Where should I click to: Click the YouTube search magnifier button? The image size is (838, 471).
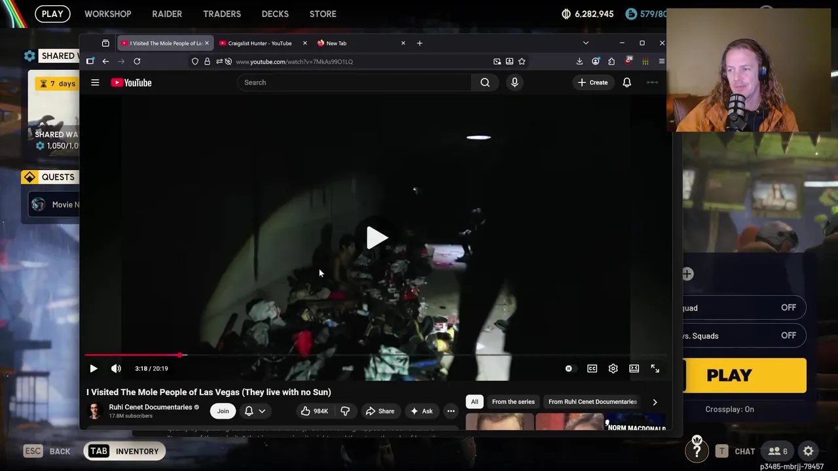(x=485, y=82)
